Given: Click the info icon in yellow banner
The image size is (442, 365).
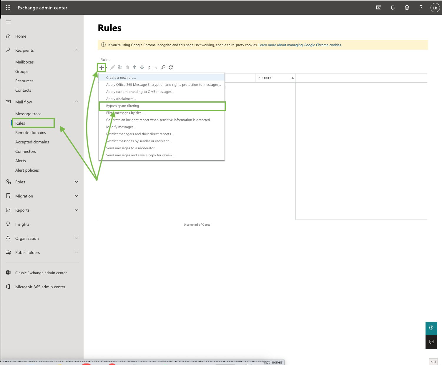Looking at the screenshot, I should (x=103, y=45).
